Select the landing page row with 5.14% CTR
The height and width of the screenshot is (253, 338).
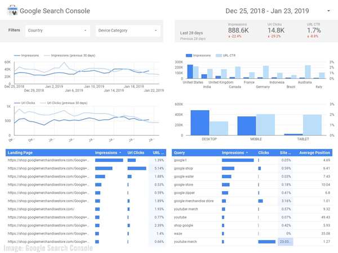[86, 168]
